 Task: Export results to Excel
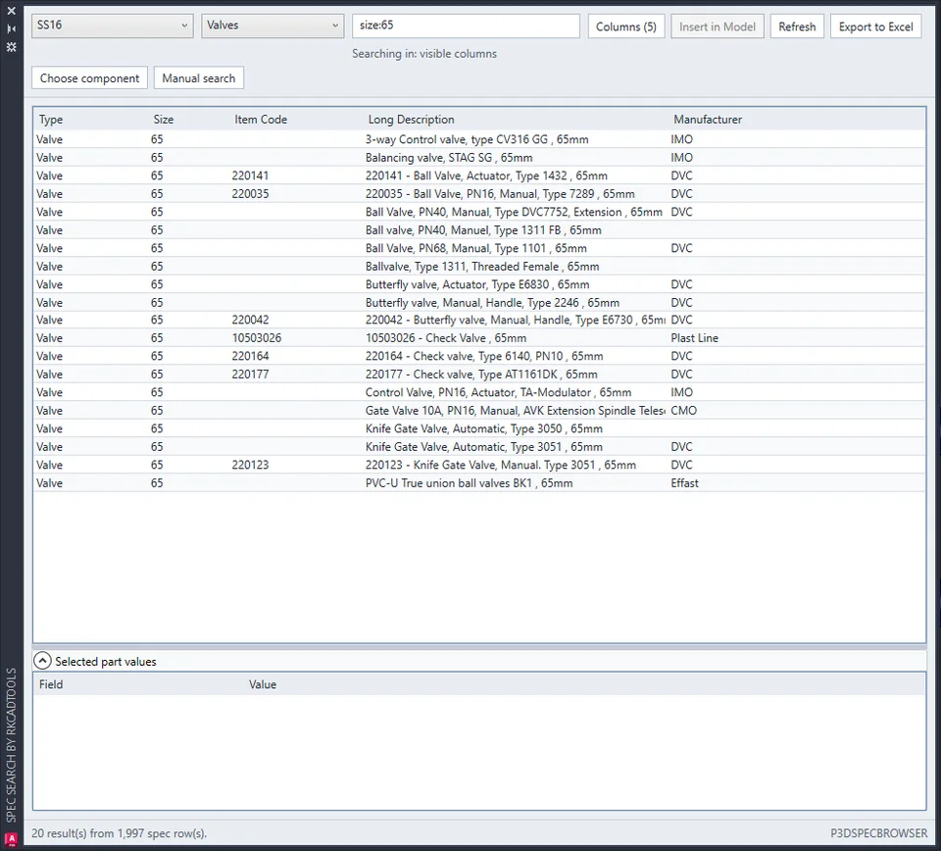click(875, 26)
